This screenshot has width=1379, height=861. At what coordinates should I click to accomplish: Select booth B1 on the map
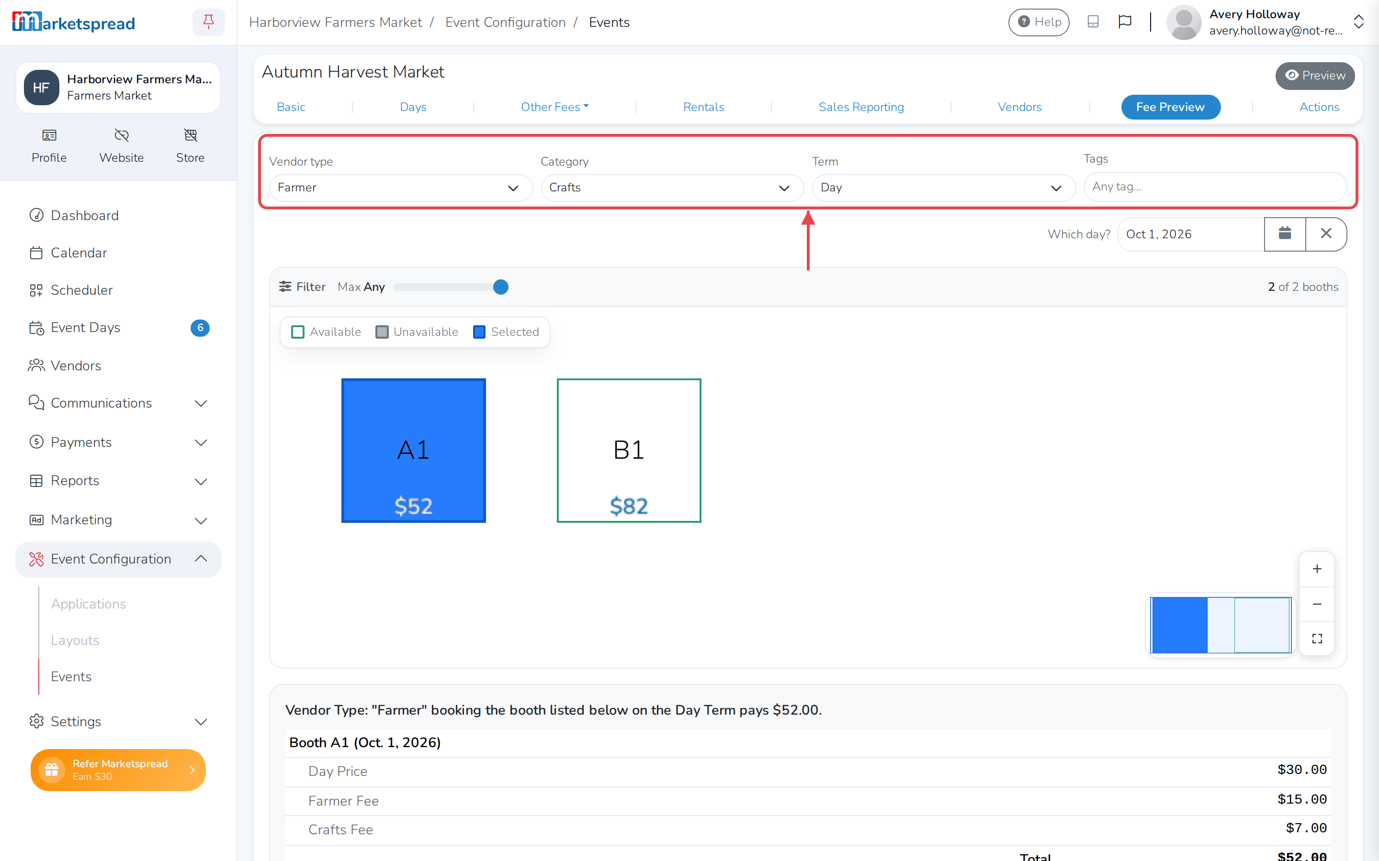629,451
